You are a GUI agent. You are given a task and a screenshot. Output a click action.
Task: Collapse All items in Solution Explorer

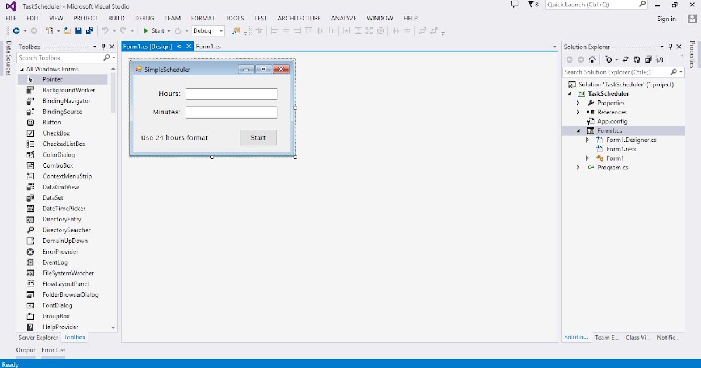pyautogui.click(x=648, y=59)
